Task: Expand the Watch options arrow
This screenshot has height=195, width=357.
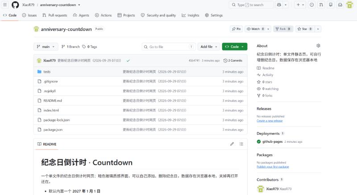Action: click(268, 29)
